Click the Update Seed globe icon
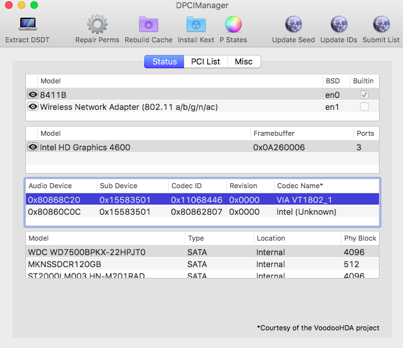403x348 pixels. pyautogui.click(x=293, y=25)
